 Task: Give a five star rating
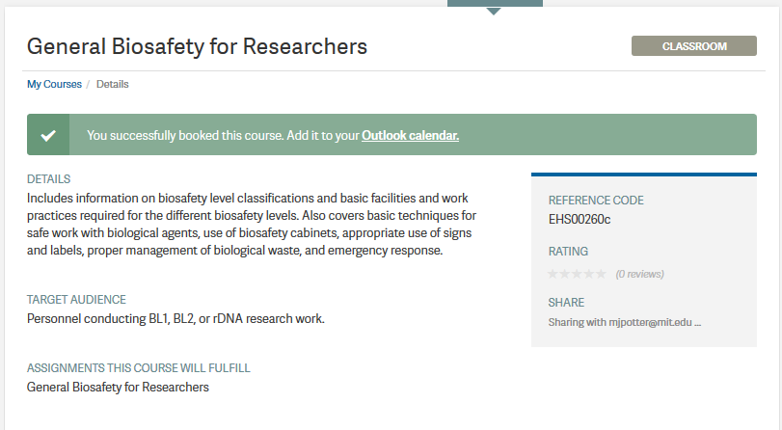[602, 274]
